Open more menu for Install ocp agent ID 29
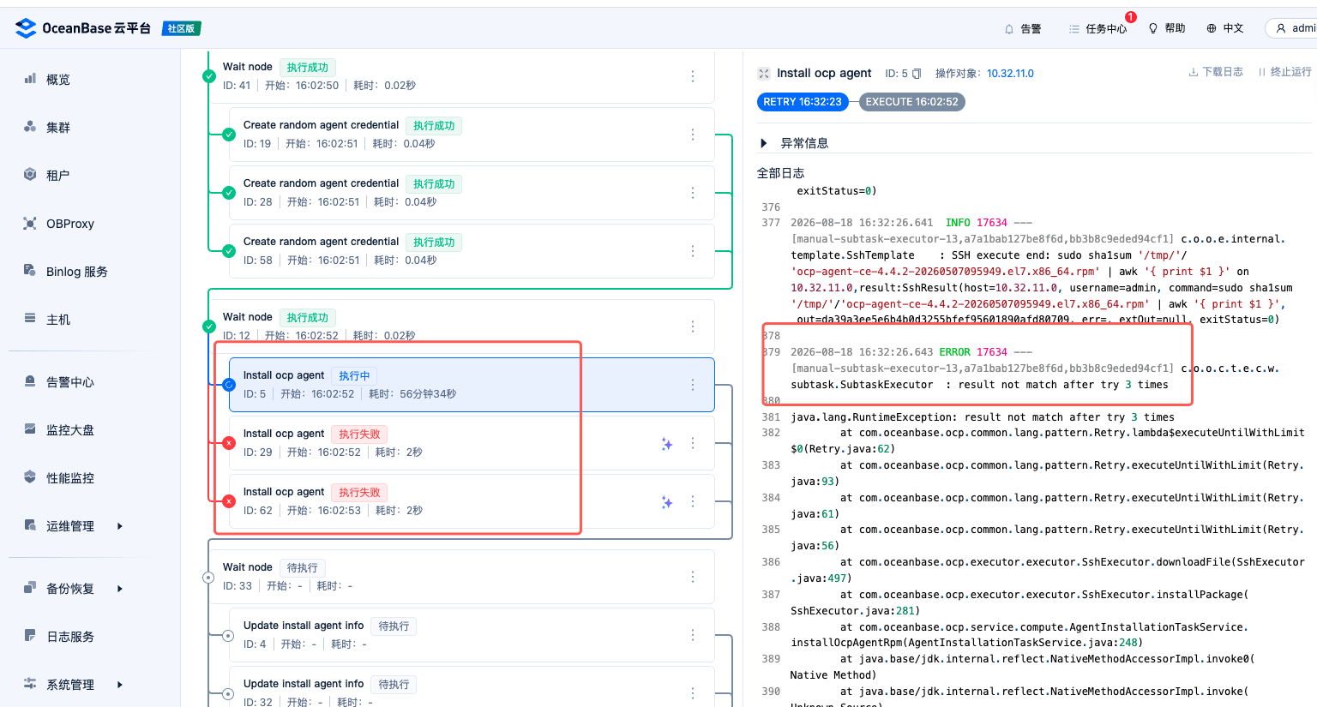The width and height of the screenshot is (1317, 707). (x=693, y=443)
